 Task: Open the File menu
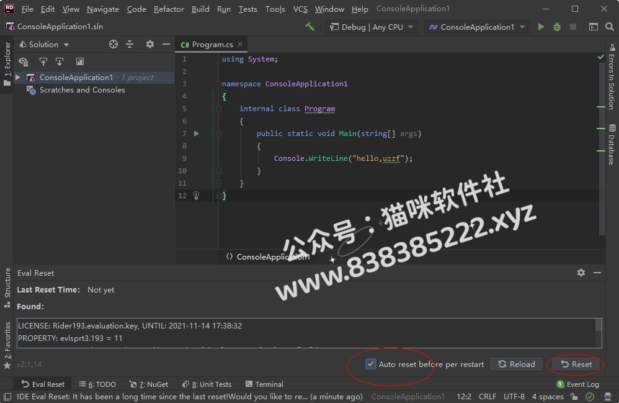click(27, 9)
